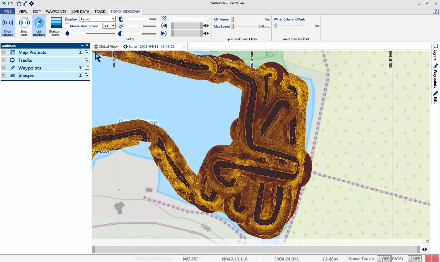This screenshot has width=440, height=262.
Task: Open the WAYPOINTS ribbon tab
Action: click(x=56, y=11)
